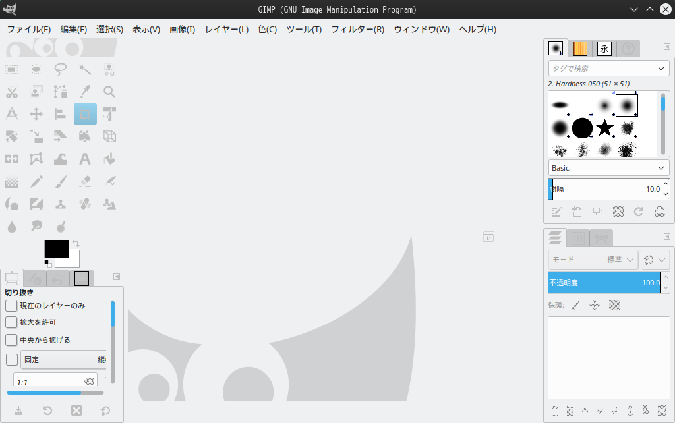Switch to the Patterns tab
This screenshot has height=423, width=675.
pos(580,49)
